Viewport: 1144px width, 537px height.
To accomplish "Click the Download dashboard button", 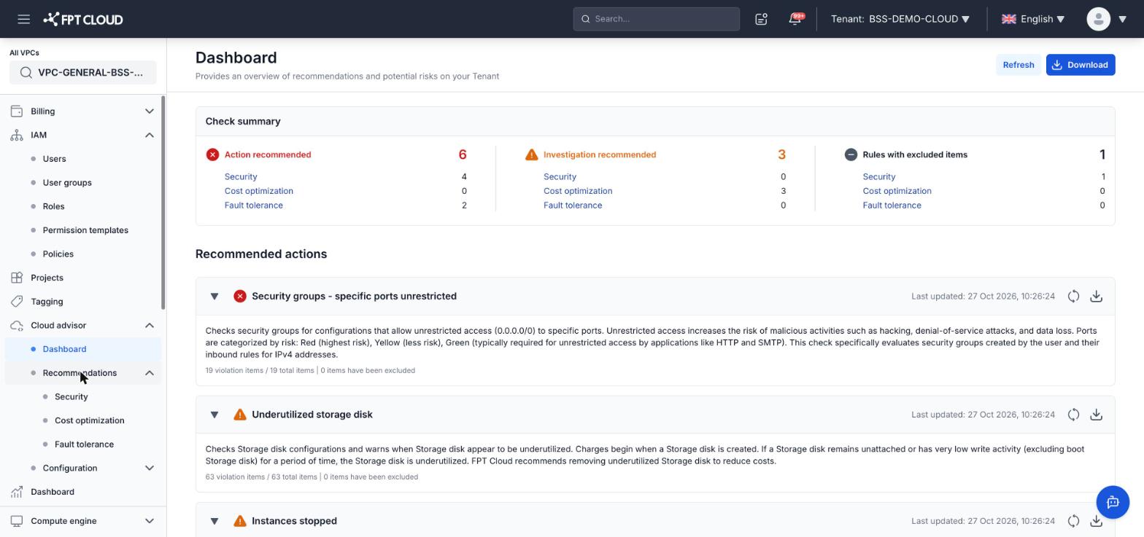I will tap(1081, 65).
